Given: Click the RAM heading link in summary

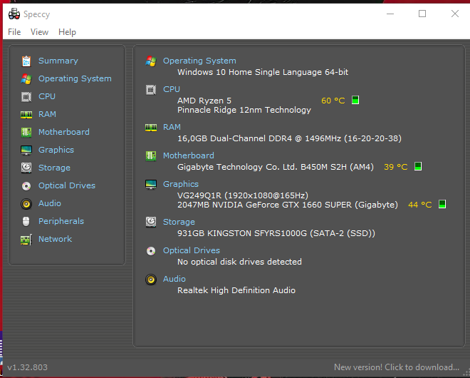Looking at the screenshot, I should 172,127.
